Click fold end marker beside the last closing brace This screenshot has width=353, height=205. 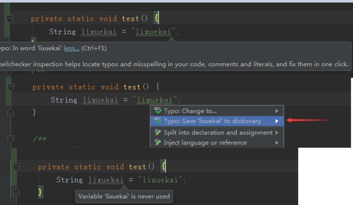point(16,193)
